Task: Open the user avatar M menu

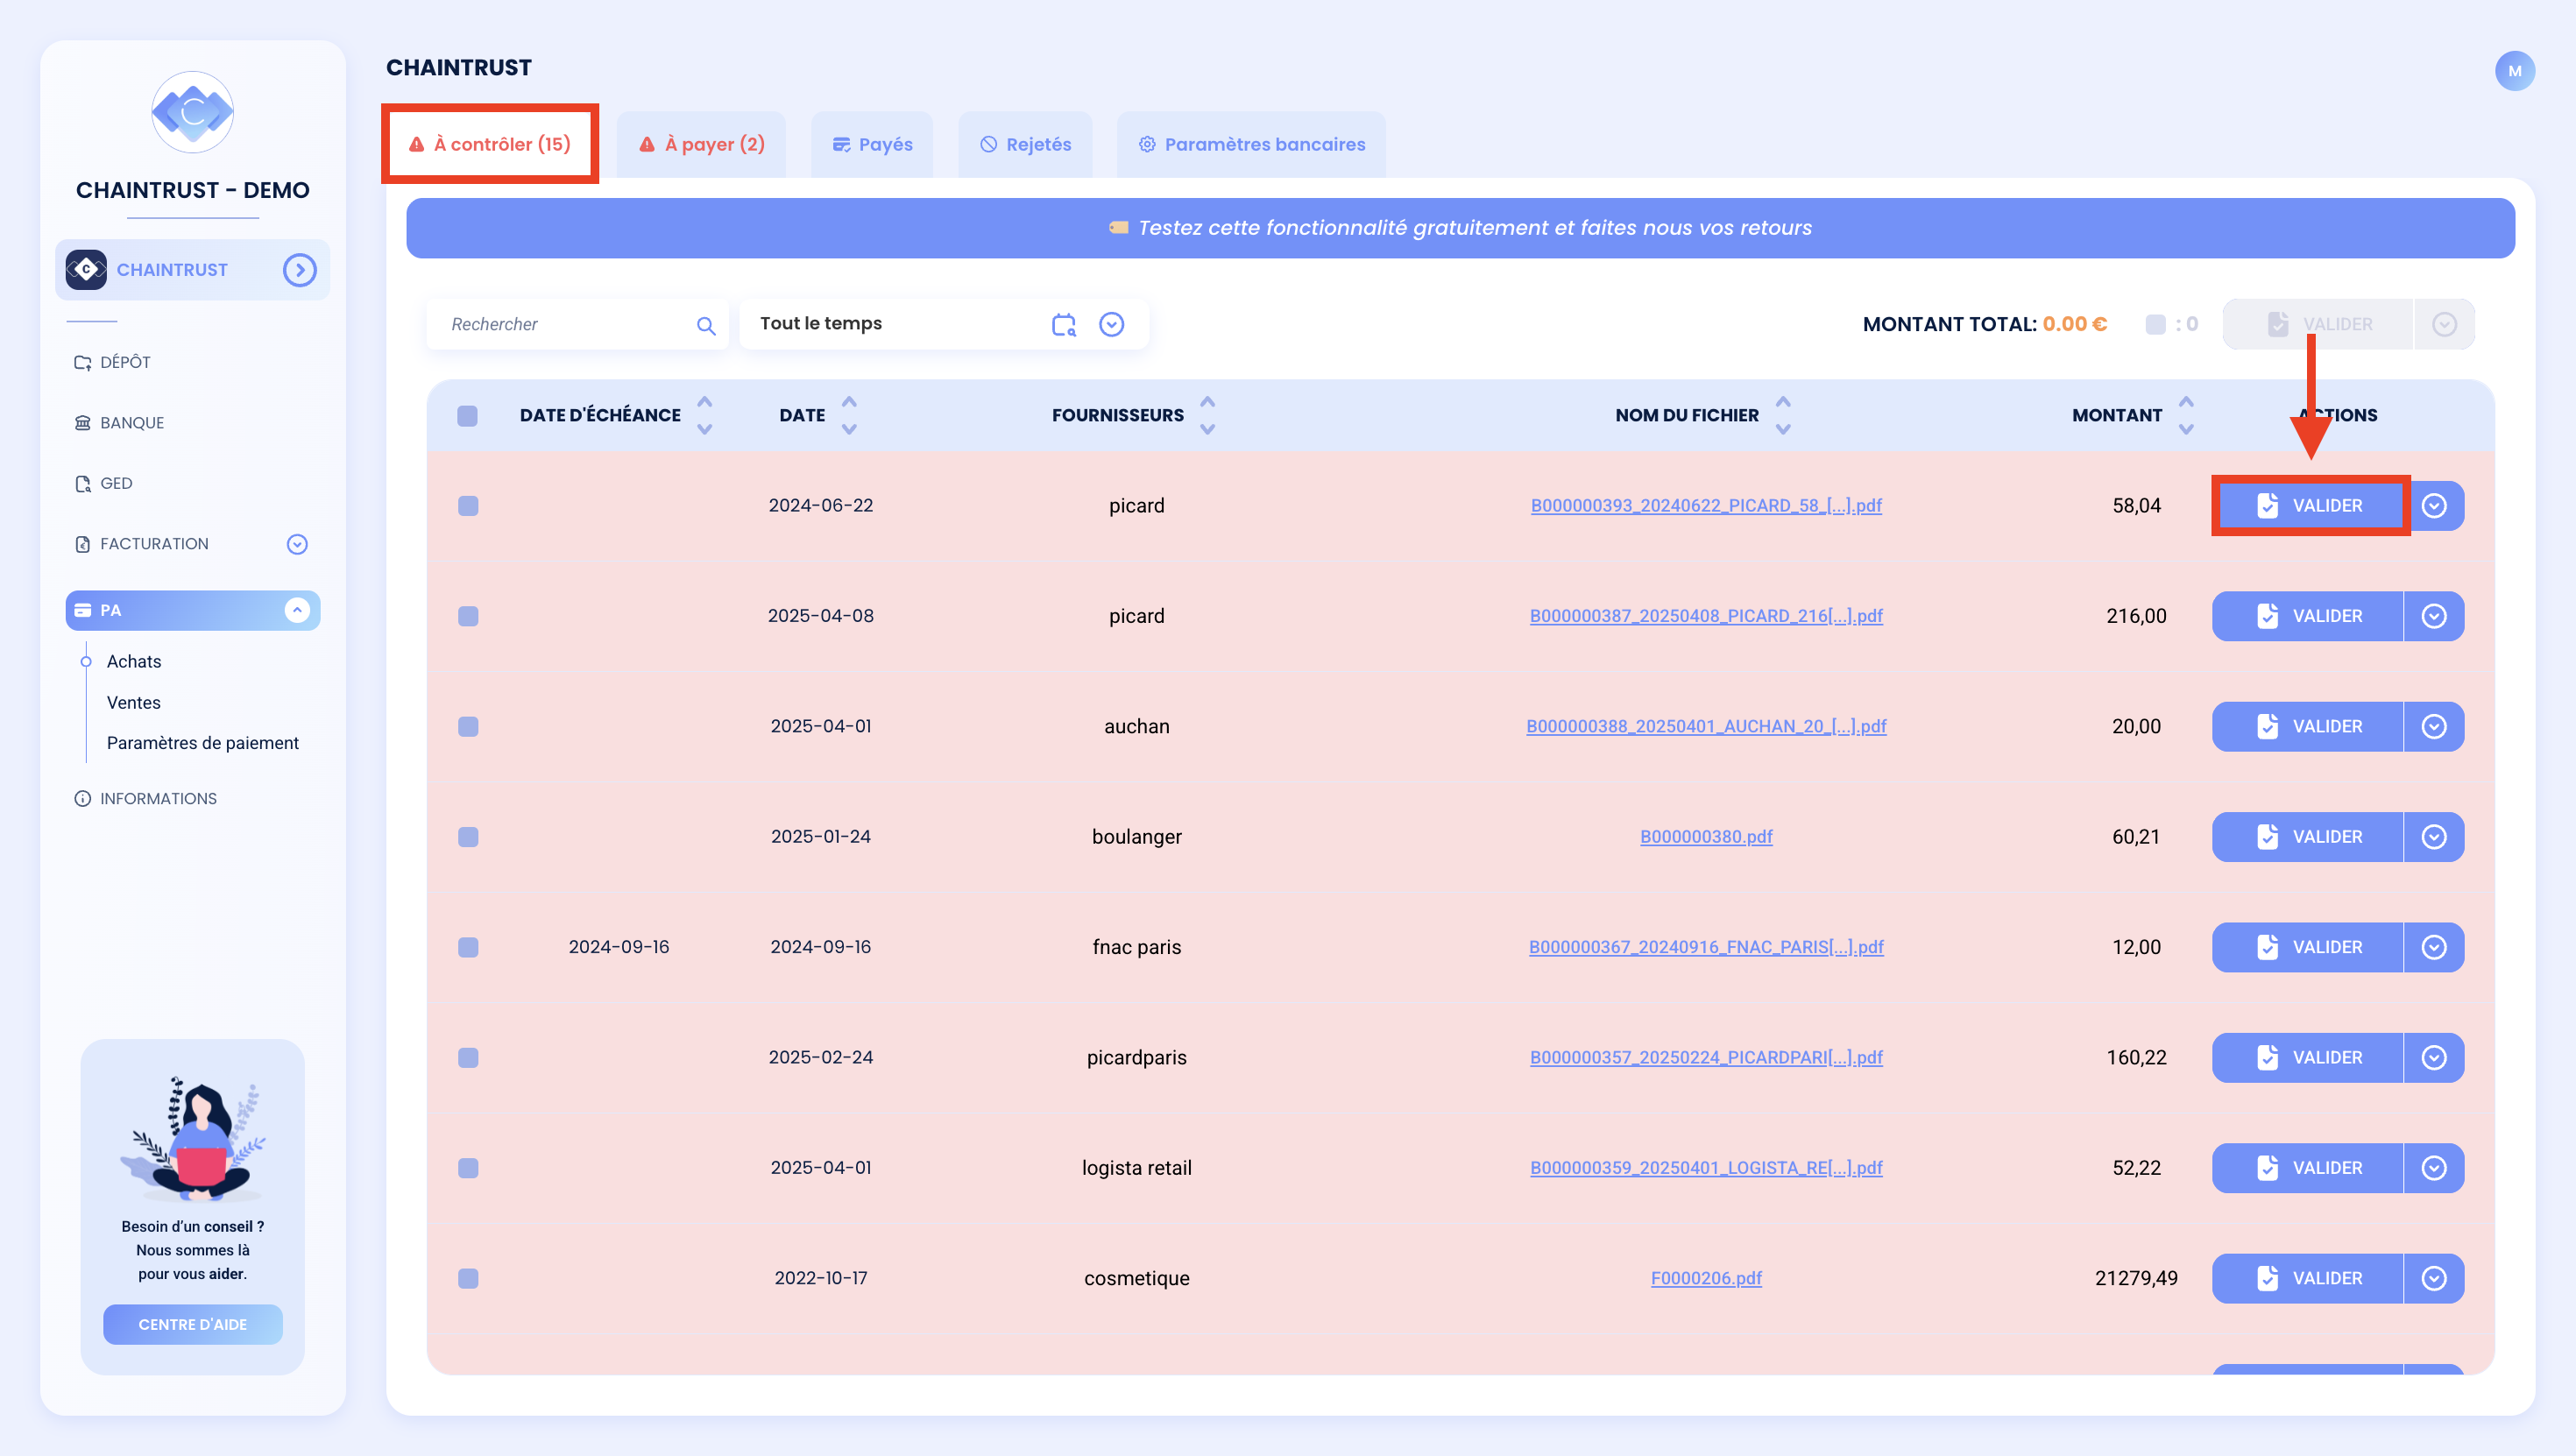Action: pyautogui.click(x=2514, y=71)
